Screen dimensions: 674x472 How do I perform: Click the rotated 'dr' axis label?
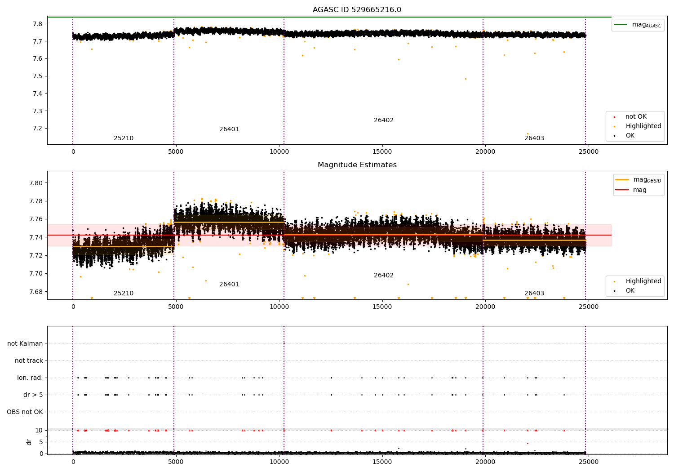pos(29,442)
